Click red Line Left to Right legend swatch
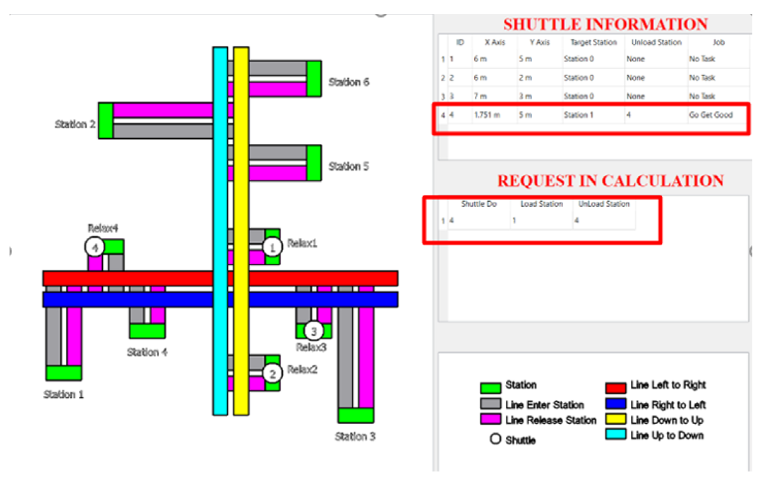 (x=616, y=388)
